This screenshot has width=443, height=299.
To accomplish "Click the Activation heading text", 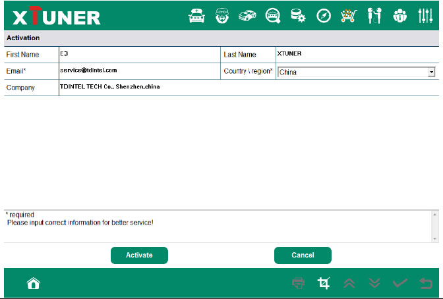I will 23,38.
